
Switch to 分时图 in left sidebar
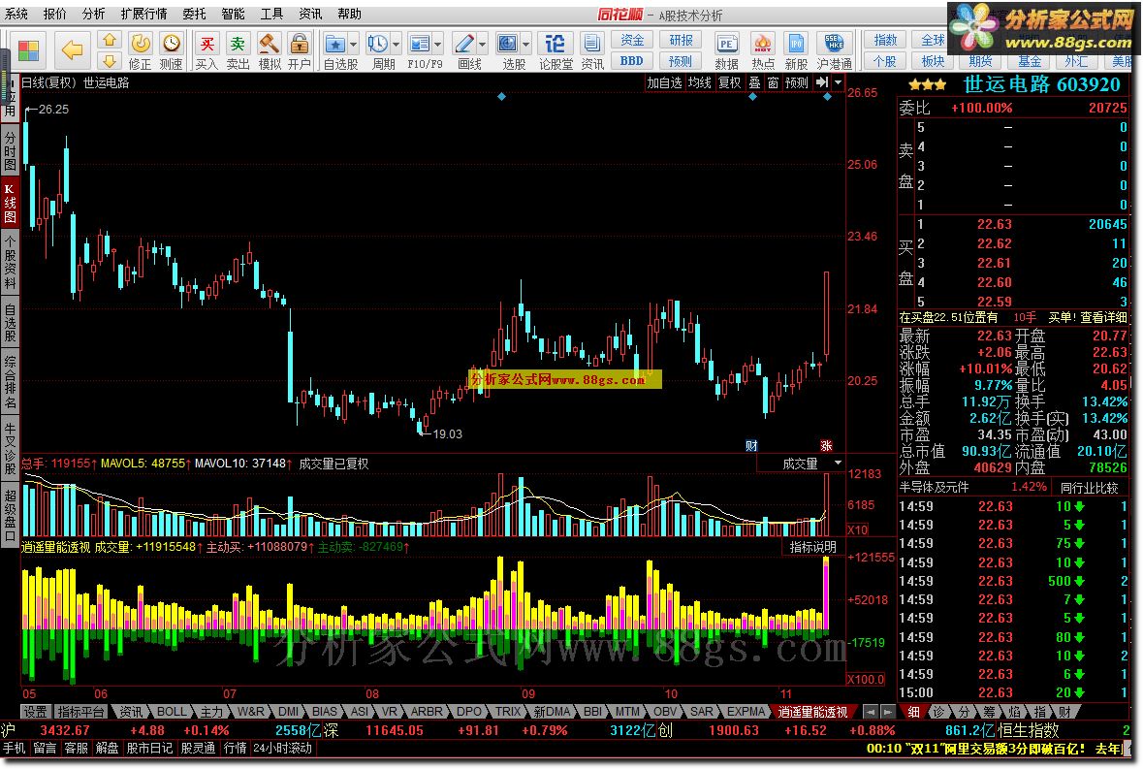click(x=10, y=151)
